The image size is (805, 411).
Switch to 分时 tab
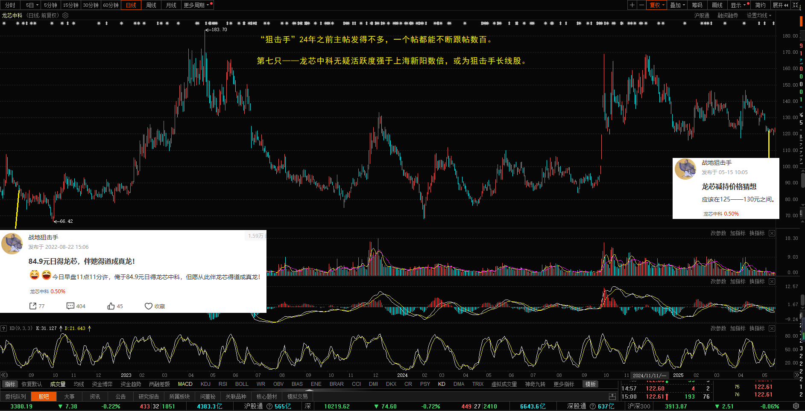(x=10, y=5)
